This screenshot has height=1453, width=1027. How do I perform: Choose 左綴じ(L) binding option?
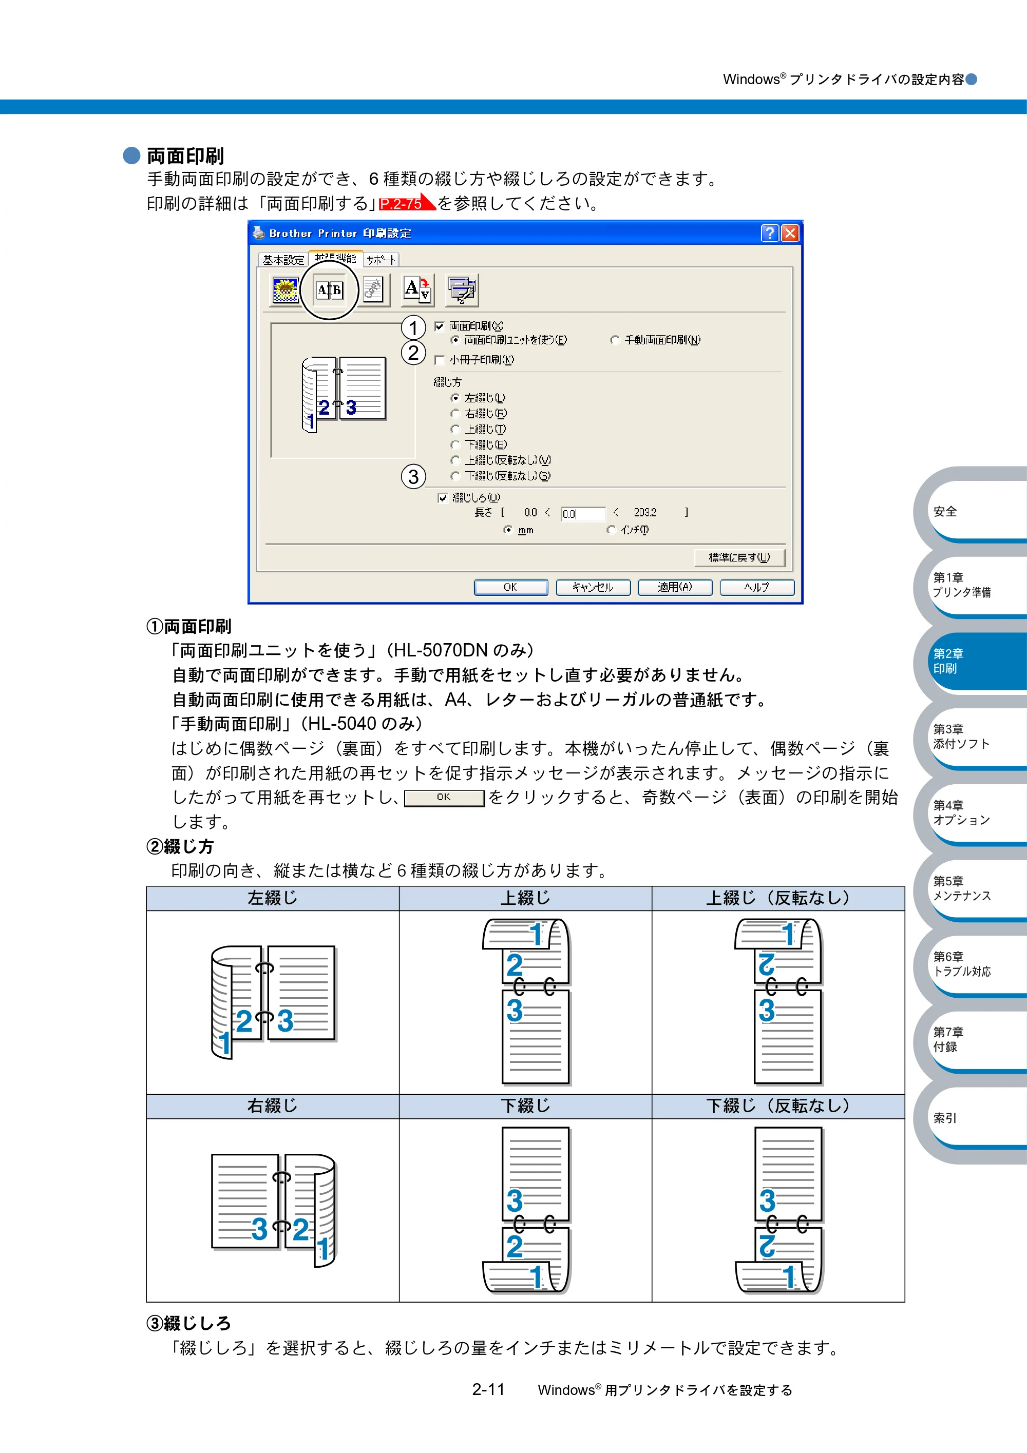click(454, 398)
